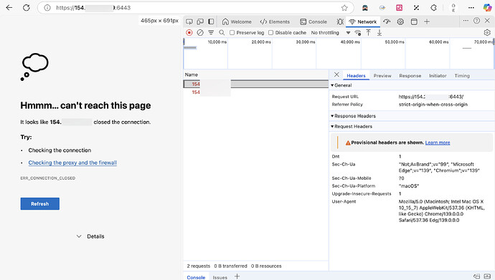This screenshot has width=495, height=280.
Task: Click the 10,000 ms timeline marker
Action: tap(217, 42)
